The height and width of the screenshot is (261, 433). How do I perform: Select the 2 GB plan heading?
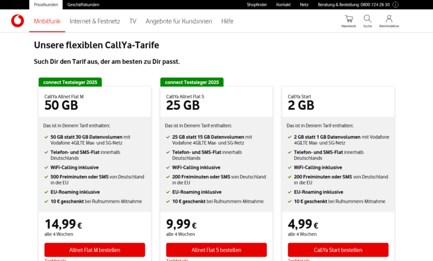[301, 106]
